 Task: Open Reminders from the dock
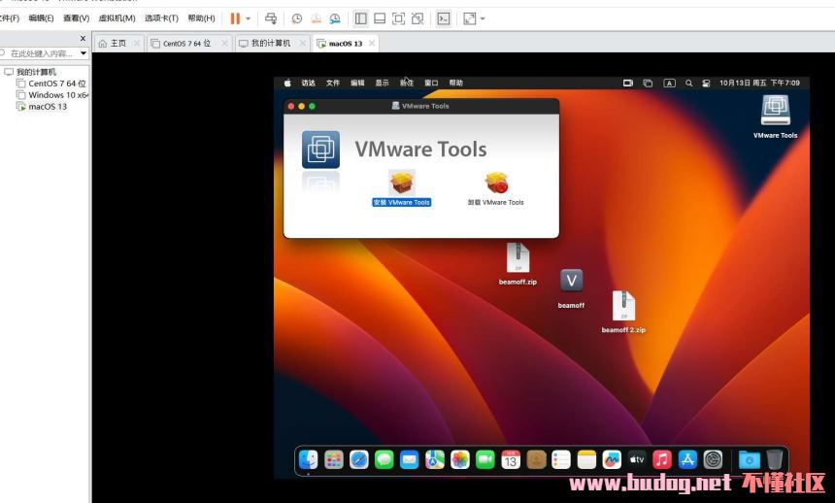[561, 459]
